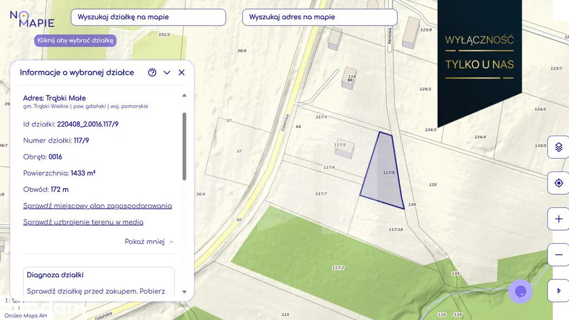This screenshot has height=320, width=569.
Task: Zoom in with the plus button
Action: point(558,219)
